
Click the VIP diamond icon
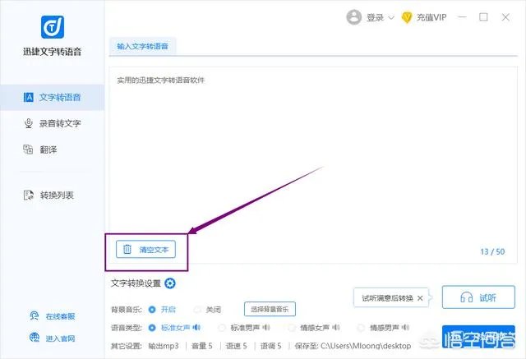coord(407,17)
